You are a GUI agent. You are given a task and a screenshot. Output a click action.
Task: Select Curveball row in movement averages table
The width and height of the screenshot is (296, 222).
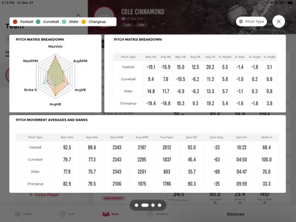pyautogui.click(x=147, y=160)
